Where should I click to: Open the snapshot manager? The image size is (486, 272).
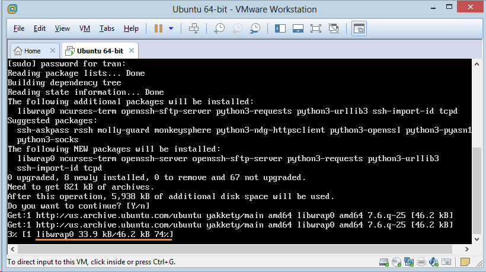(255, 28)
